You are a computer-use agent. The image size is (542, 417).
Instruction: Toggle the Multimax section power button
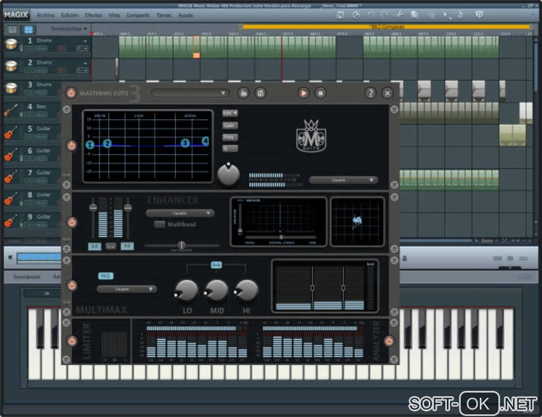pyautogui.click(x=72, y=286)
